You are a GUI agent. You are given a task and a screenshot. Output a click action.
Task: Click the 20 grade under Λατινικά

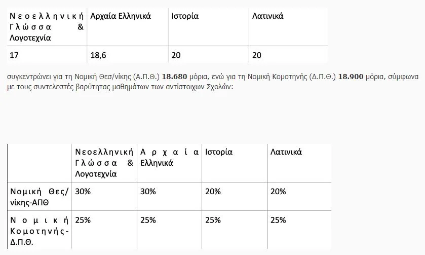pos(257,54)
